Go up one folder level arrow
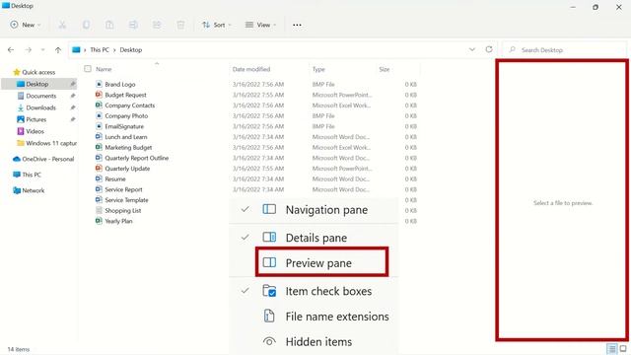Image resolution: width=631 pixels, height=355 pixels. coord(58,50)
